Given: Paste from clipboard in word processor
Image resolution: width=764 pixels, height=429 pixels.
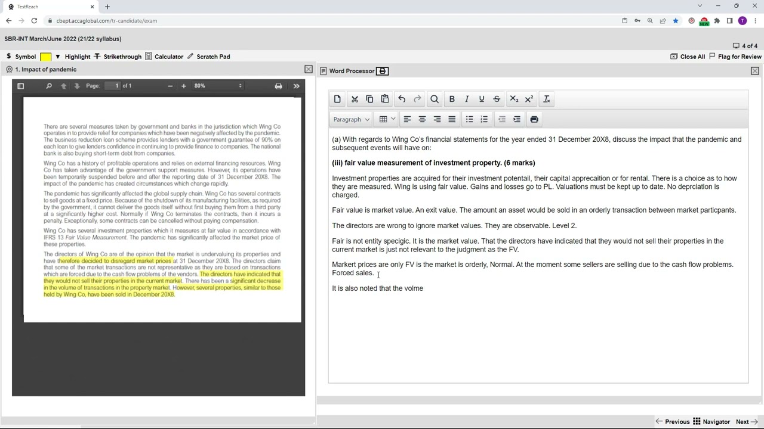Looking at the screenshot, I should pyautogui.click(x=385, y=99).
